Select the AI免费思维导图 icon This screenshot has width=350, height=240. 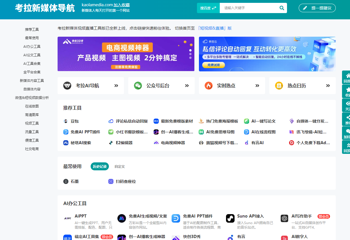click(201, 132)
